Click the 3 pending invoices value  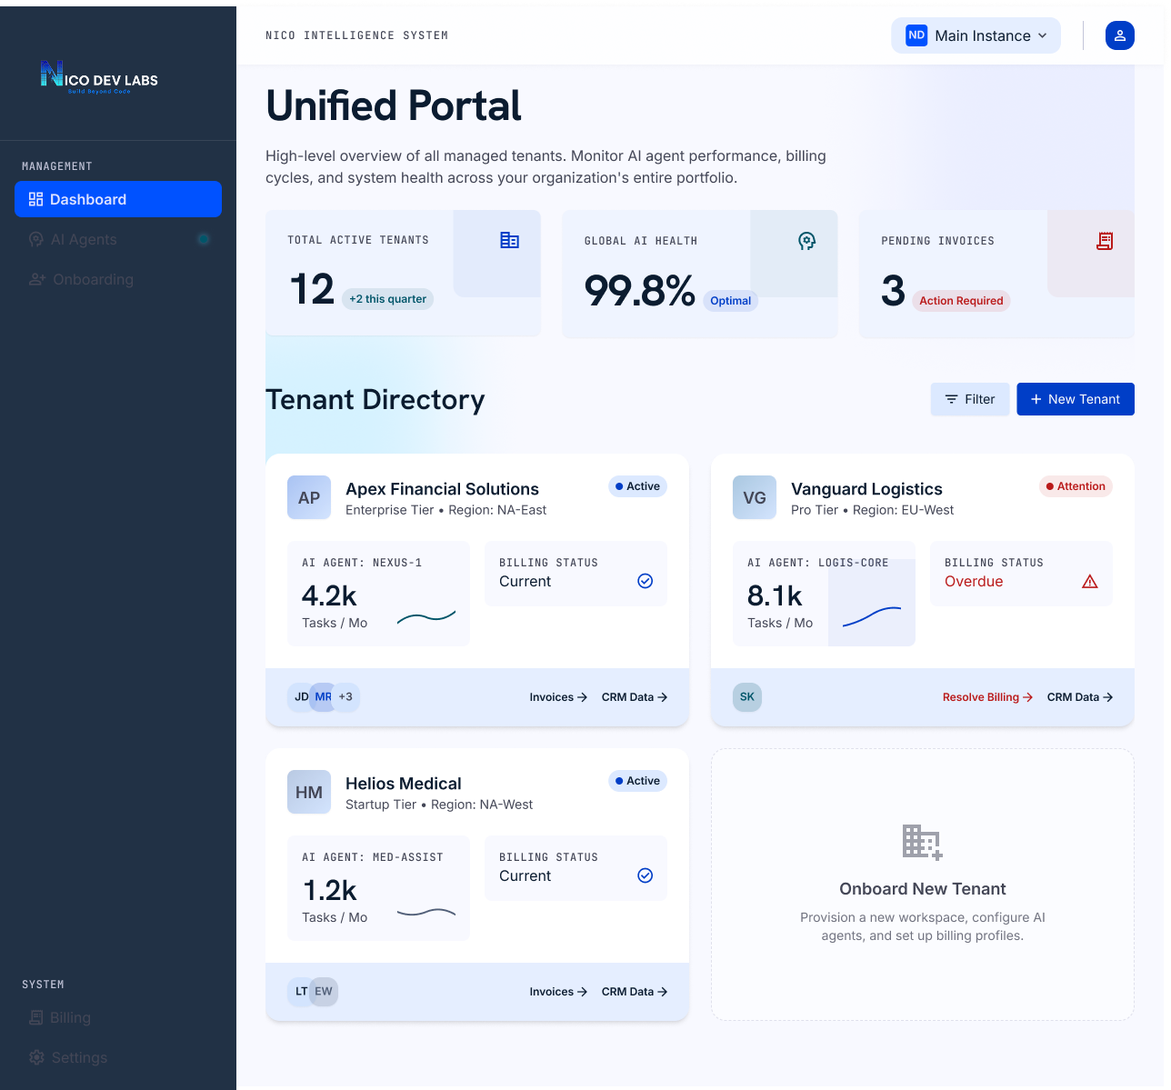[x=893, y=291]
